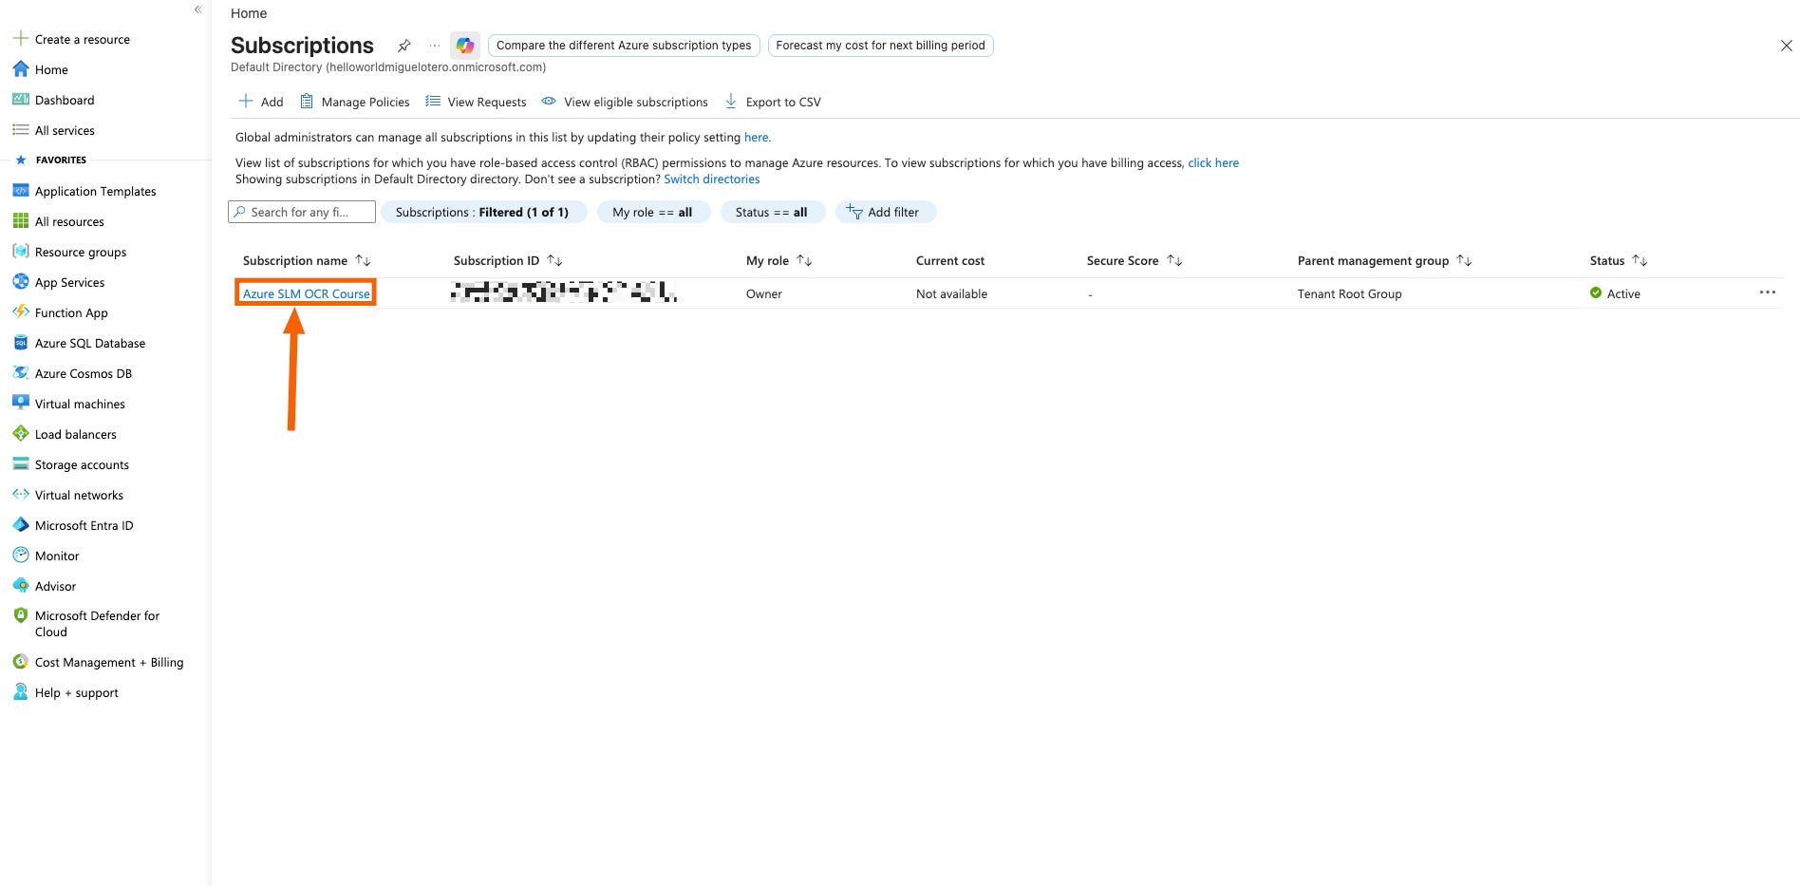
Task: Close the Subscriptions blade with the X
Action: (x=1786, y=46)
